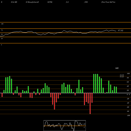Click the 70 level label on RSI axis
The image size is (131, 131).
(2, 30)
